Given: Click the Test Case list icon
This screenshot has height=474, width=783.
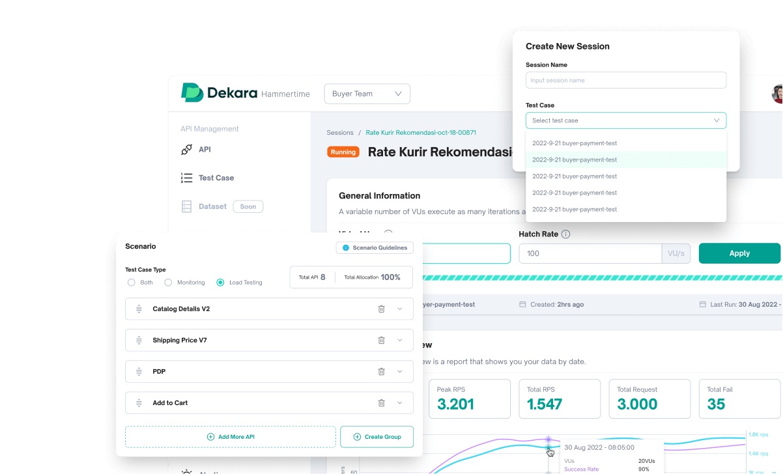Looking at the screenshot, I should [x=186, y=178].
